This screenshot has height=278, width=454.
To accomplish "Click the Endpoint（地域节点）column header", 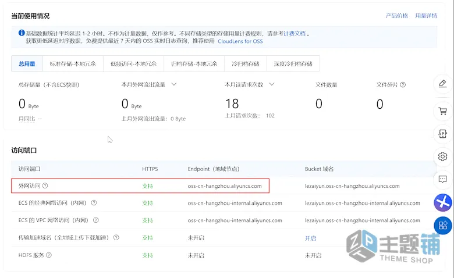I will [214, 169].
